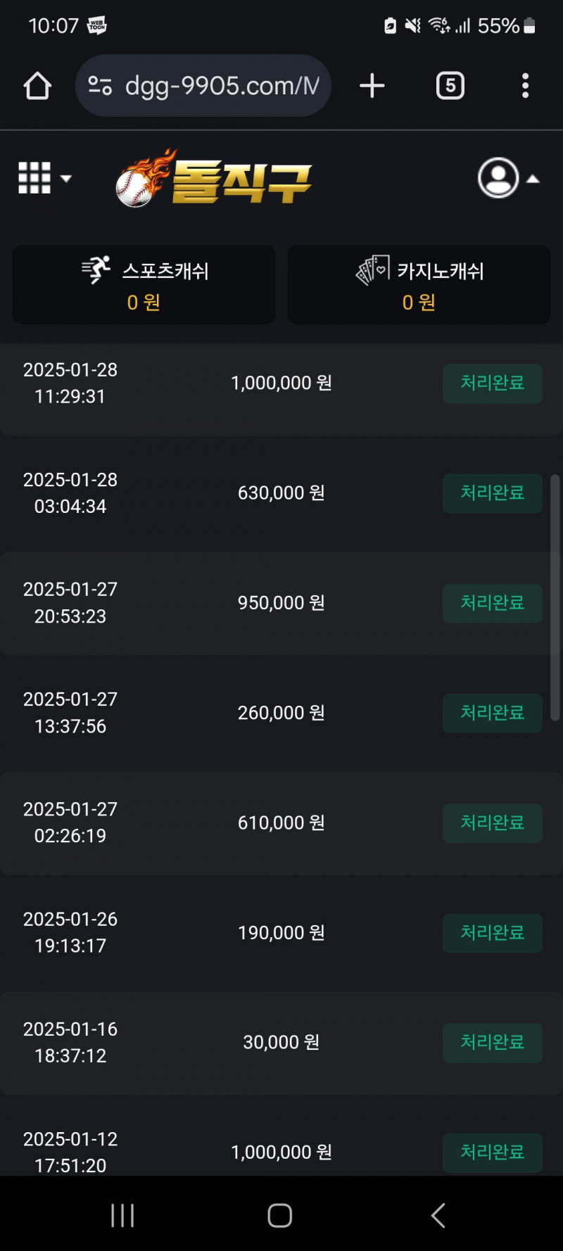The width and height of the screenshot is (563, 1251).
Task: Select the sports cash balance panel
Action: point(144,285)
